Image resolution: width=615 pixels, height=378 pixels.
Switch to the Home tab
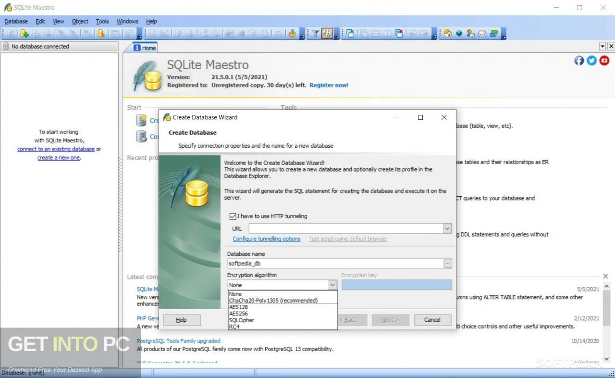coord(145,48)
